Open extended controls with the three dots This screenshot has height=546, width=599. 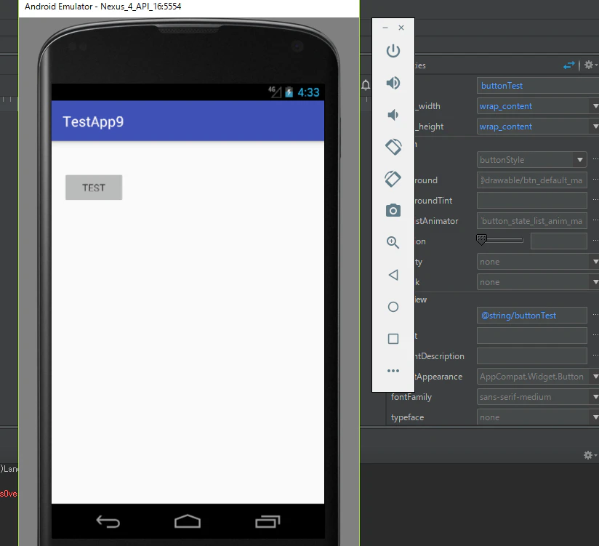(x=393, y=371)
